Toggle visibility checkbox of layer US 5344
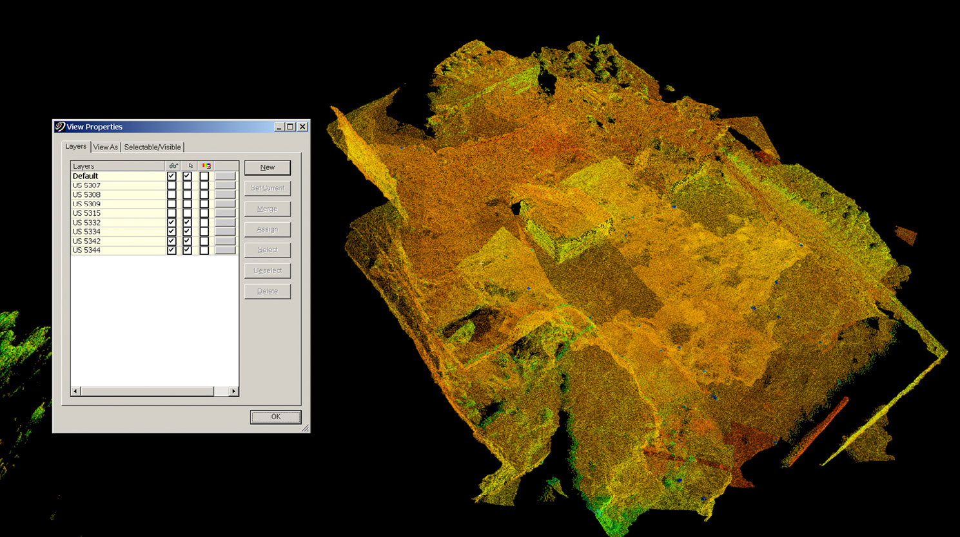 pos(171,250)
